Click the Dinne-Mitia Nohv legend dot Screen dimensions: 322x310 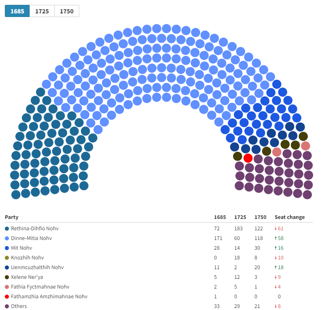pos(7,238)
